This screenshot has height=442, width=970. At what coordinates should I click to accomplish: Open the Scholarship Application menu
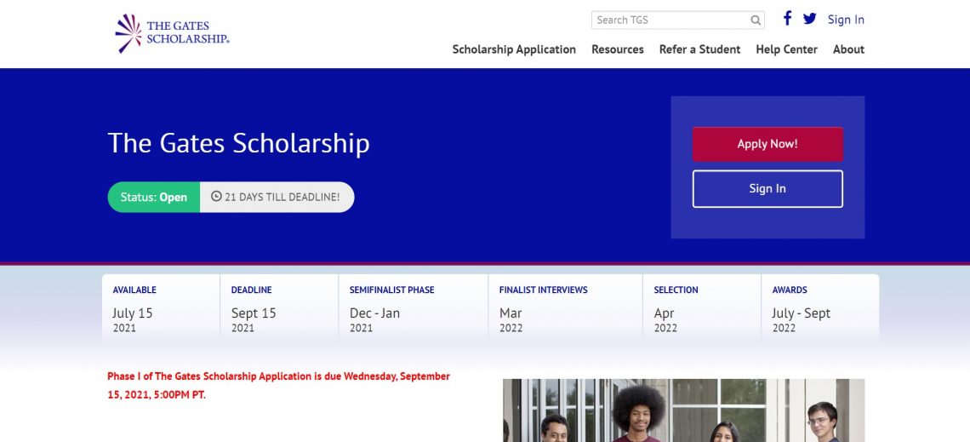(514, 49)
